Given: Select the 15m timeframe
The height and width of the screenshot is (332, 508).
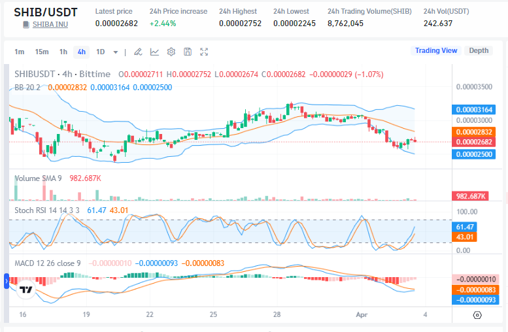Looking at the screenshot, I should pos(42,52).
